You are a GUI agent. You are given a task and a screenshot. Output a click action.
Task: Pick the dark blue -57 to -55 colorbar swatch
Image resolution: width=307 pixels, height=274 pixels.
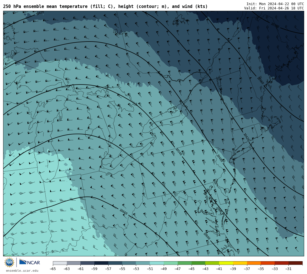115,263
